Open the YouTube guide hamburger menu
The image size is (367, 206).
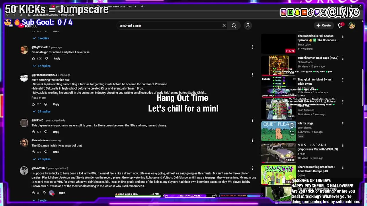click(11, 25)
